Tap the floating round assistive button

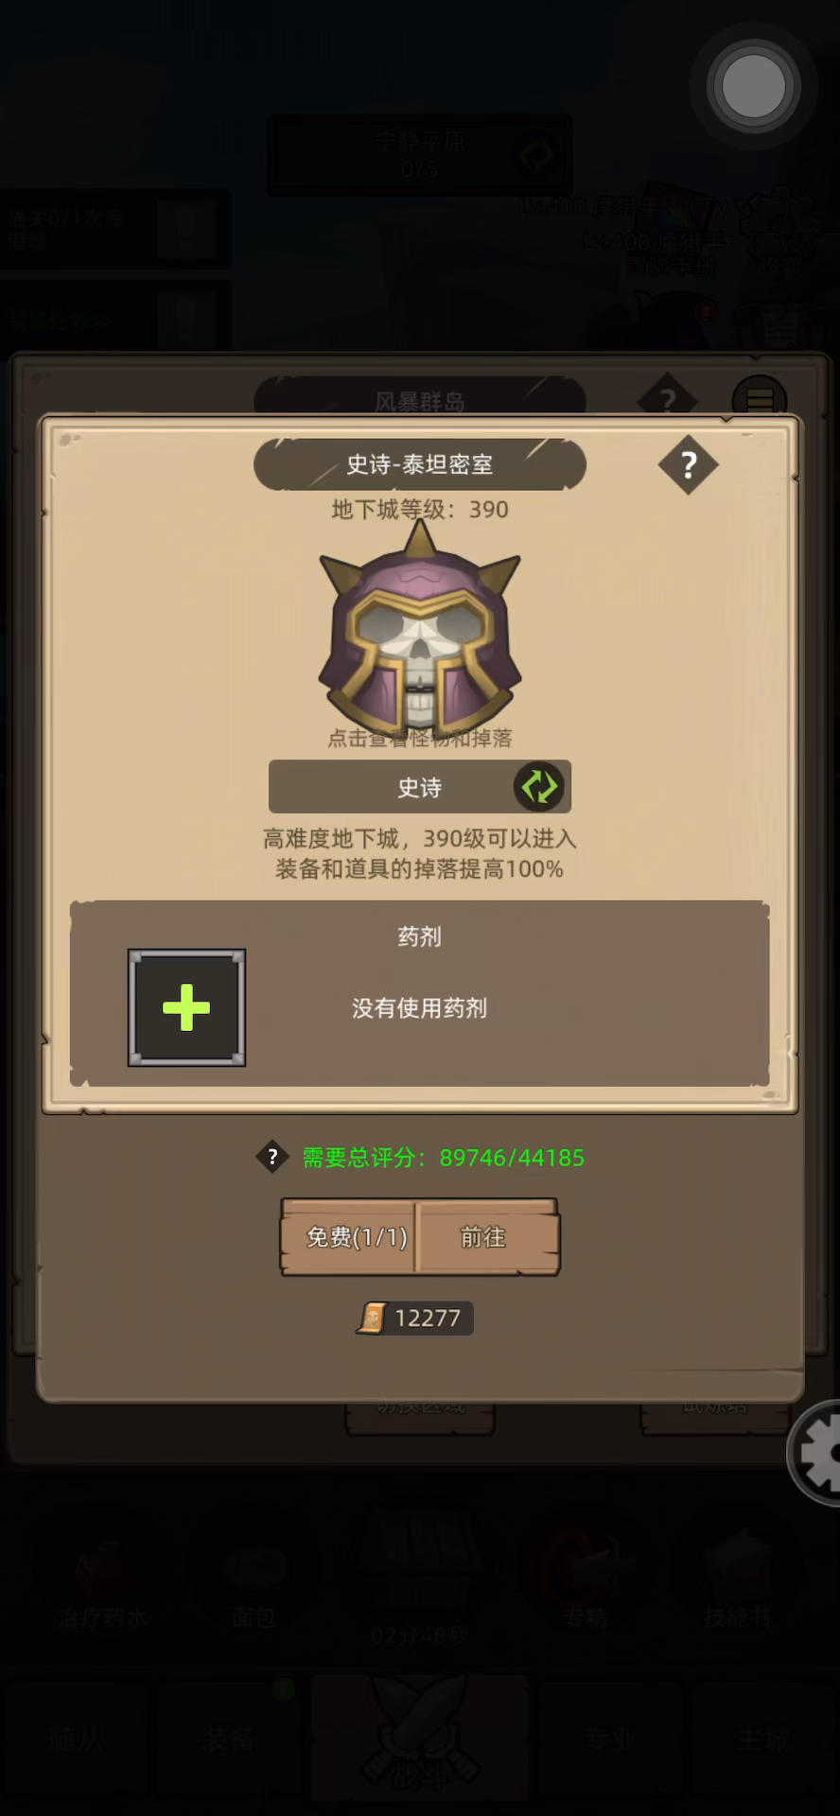click(x=753, y=86)
